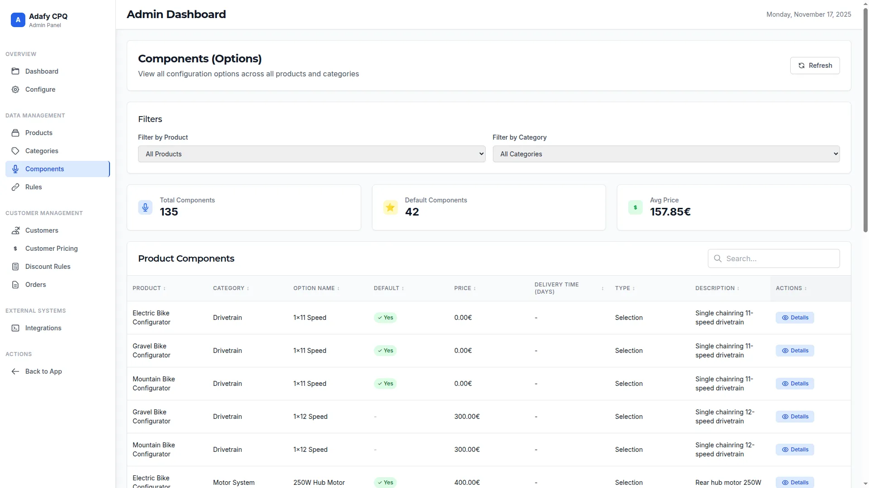Image resolution: width=869 pixels, height=488 pixels.
Task: Click the Integrations terminal icon in sidebar
Action: [15, 328]
